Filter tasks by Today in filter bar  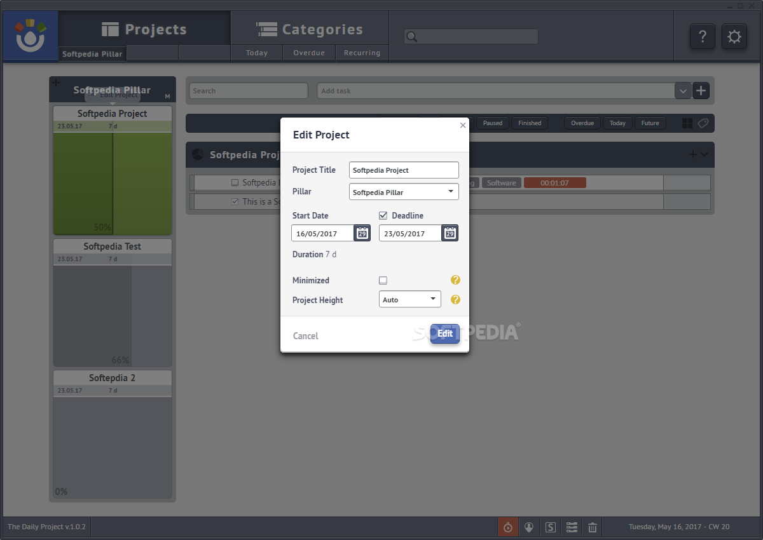click(617, 123)
